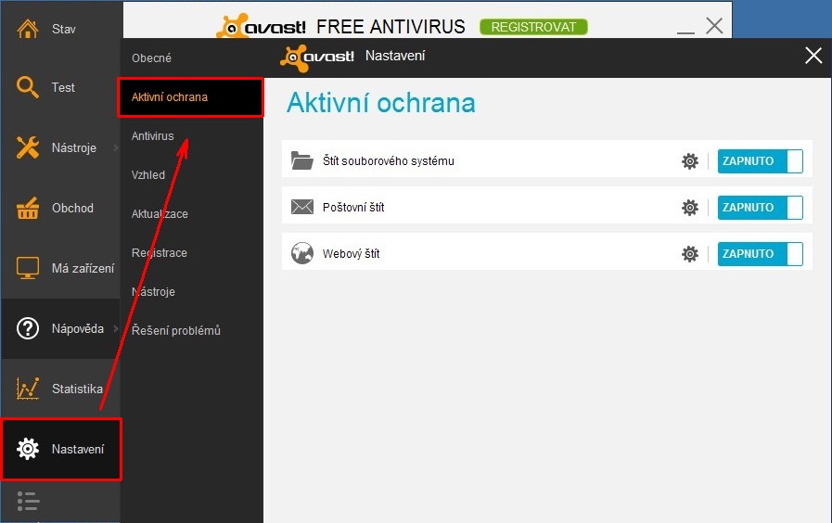832x523 pixels.
Task: Open the Vzhled settings tab
Action: pyautogui.click(x=148, y=174)
